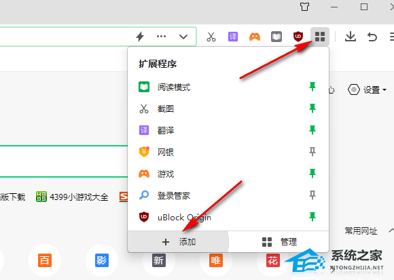Expand the address bar dropdown chevron
Image resolution: width=394 pixels, height=280 pixels.
point(183,37)
